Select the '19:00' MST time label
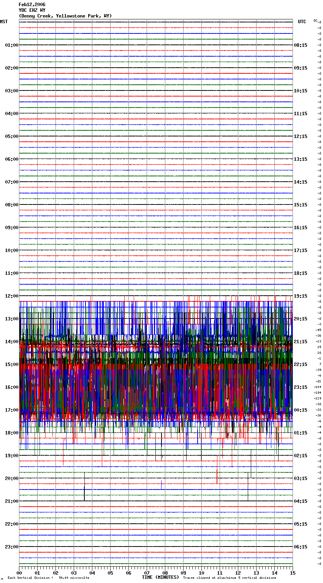 pyautogui.click(x=11, y=456)
